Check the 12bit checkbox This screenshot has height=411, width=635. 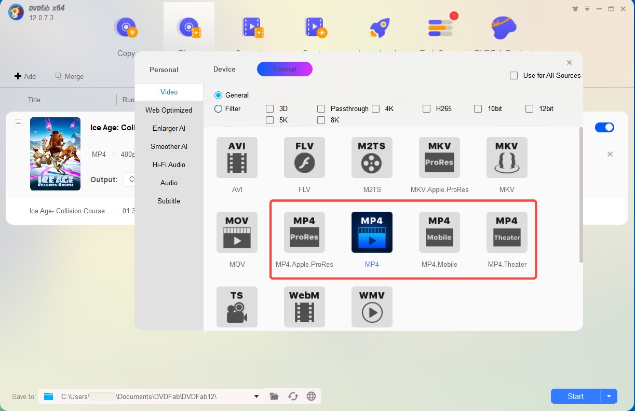coord(530,109)
